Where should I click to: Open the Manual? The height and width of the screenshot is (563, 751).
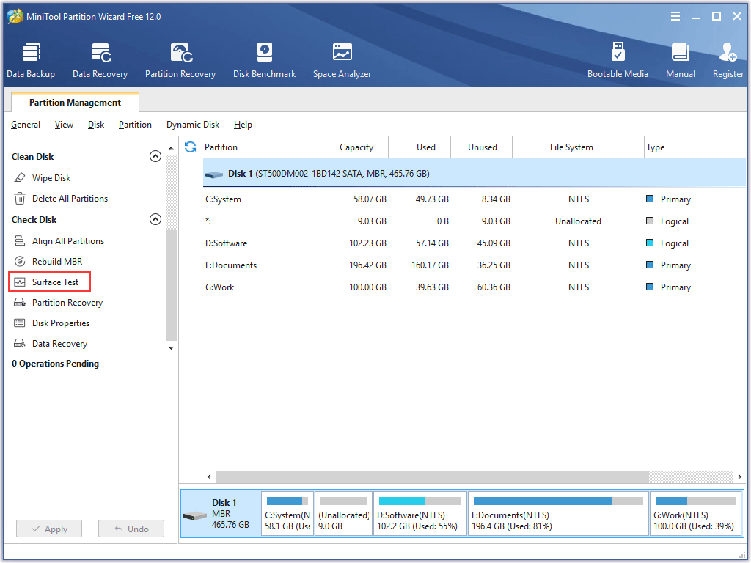[680, 59]
